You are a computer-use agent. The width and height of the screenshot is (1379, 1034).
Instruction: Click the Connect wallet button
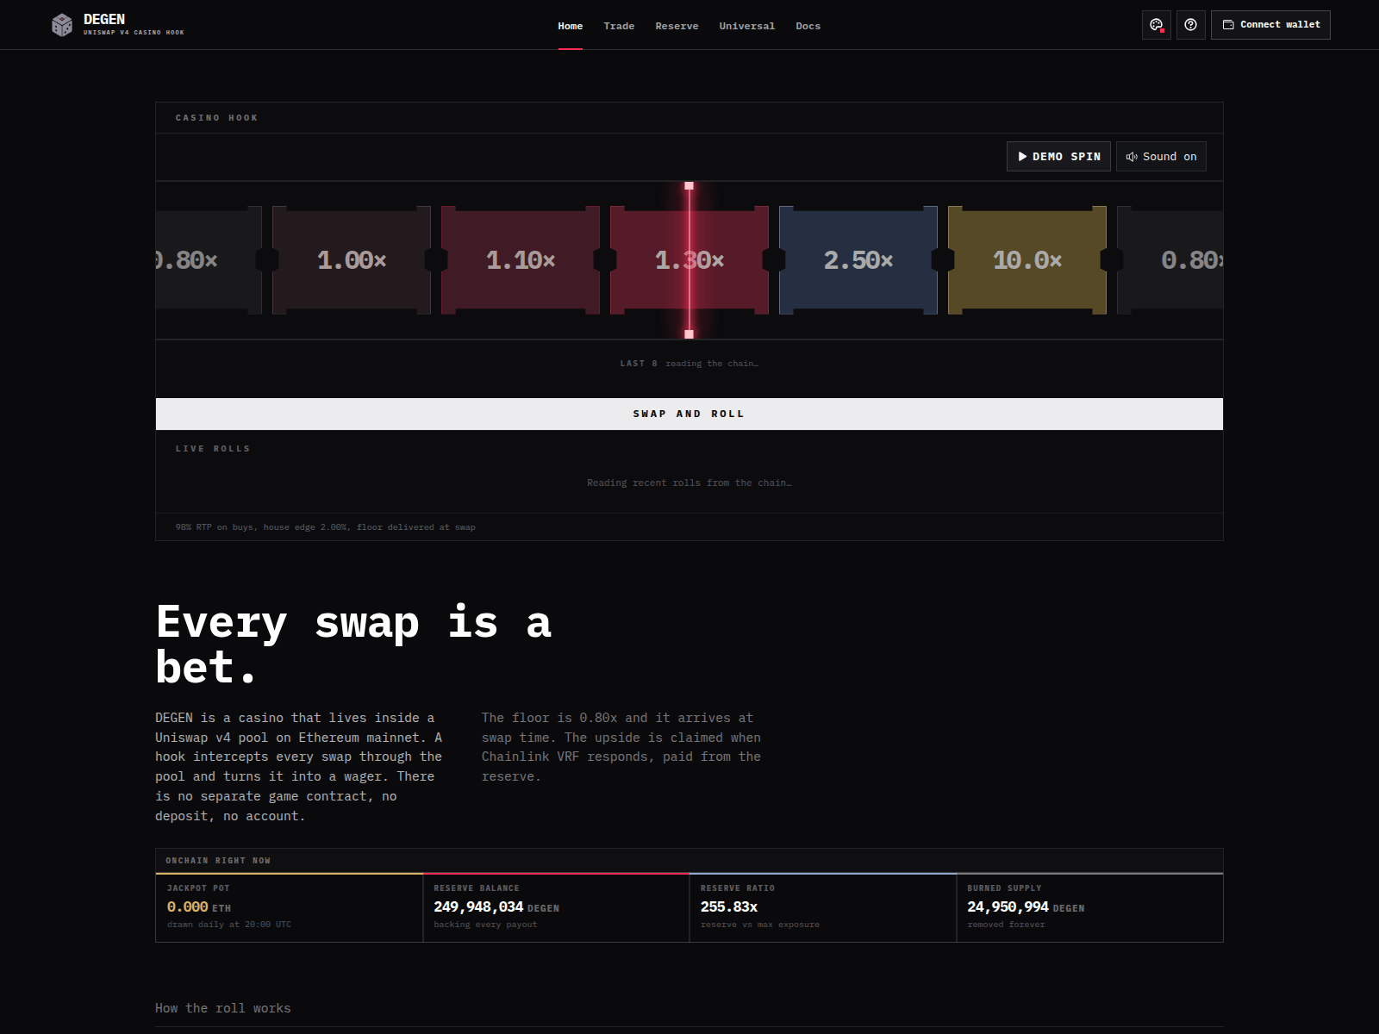[1270, 25]
